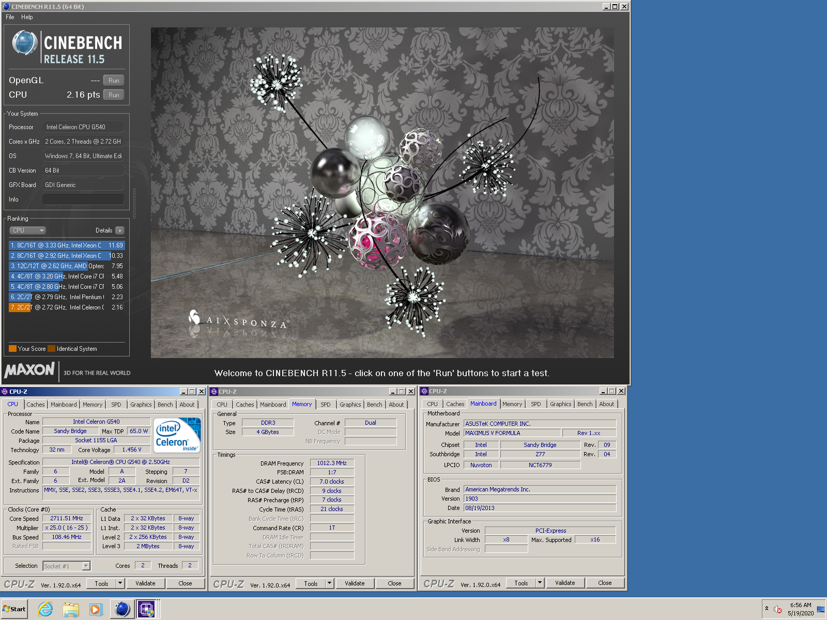Click brown Identical System legend swatch
827x620 pixels.
(51, 349)
